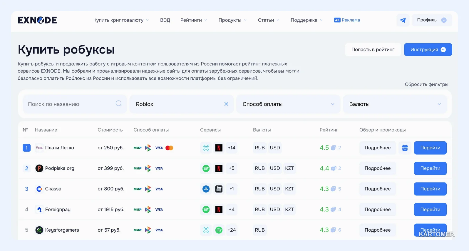Click the Podpiska org logo icon

[39, 168]
